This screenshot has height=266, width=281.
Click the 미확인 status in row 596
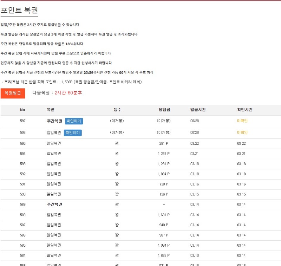click(242, 132)
